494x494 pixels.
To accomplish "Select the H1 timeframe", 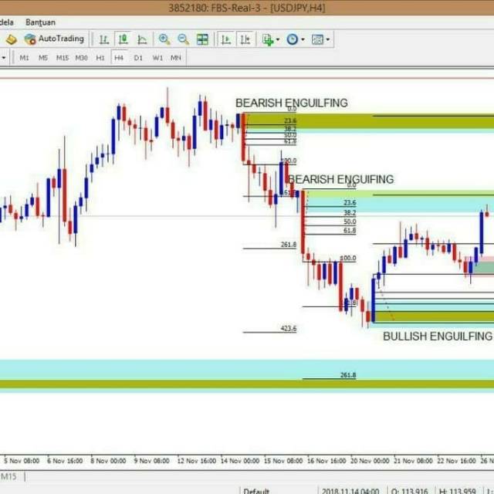I will [100, 58].
